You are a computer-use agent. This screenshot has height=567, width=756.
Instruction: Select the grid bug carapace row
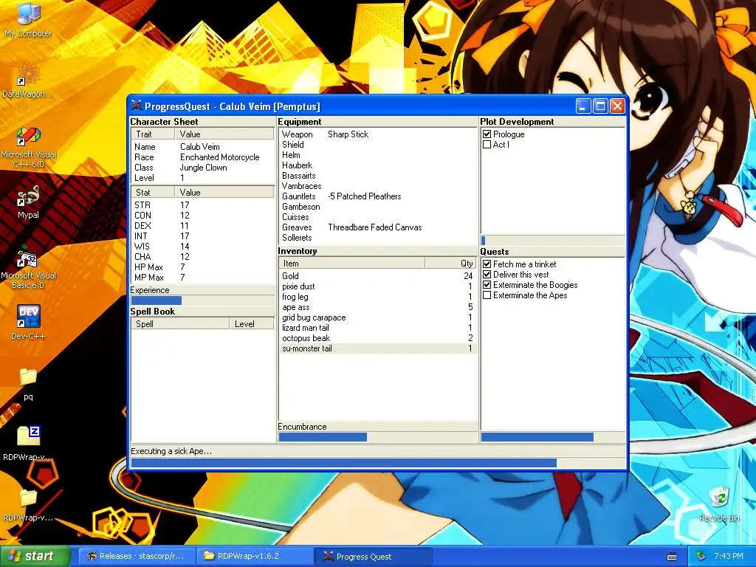pos(377,317)
